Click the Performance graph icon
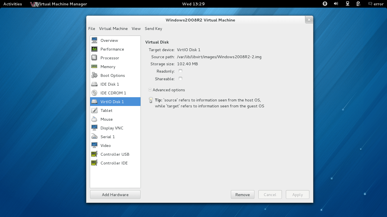Viewport: 387px width, 217px height. click(94, 49)
